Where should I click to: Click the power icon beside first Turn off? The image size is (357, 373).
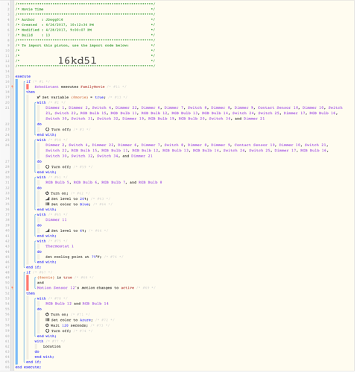48,130
